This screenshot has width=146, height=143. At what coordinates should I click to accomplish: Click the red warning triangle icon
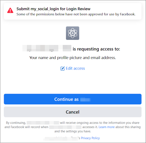(10, 10)
